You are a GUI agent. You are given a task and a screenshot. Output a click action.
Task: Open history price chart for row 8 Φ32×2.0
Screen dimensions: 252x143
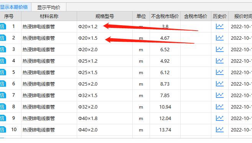pos(219,107)
